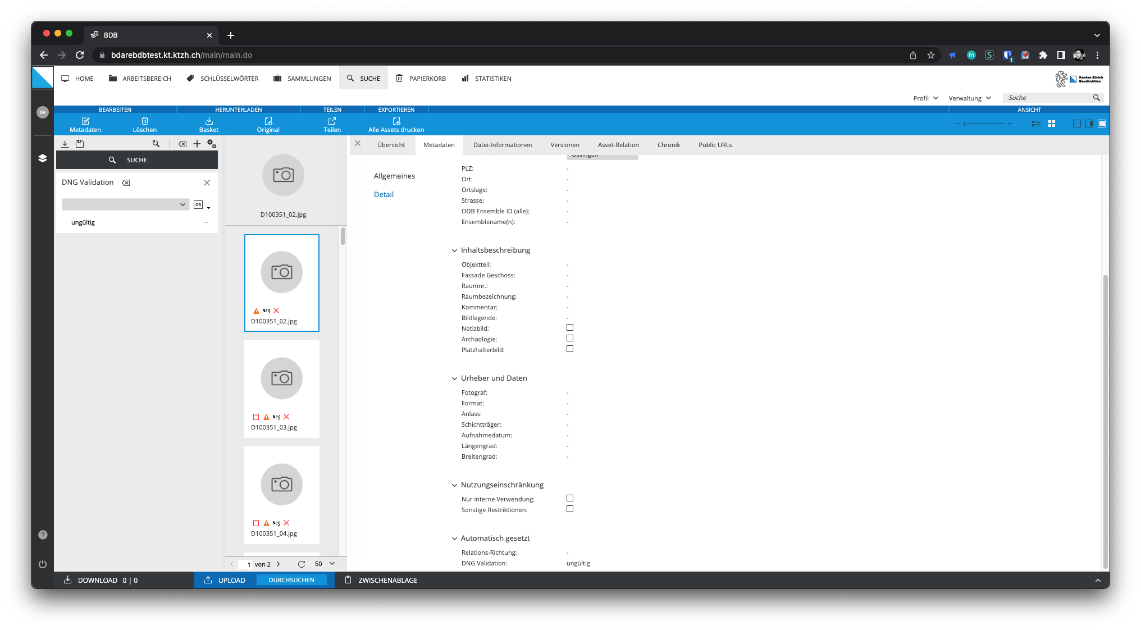Clear the DNG Validation filter values

126,182
